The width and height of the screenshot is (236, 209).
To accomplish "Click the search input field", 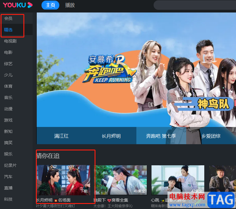I will [x=195, y=5].
